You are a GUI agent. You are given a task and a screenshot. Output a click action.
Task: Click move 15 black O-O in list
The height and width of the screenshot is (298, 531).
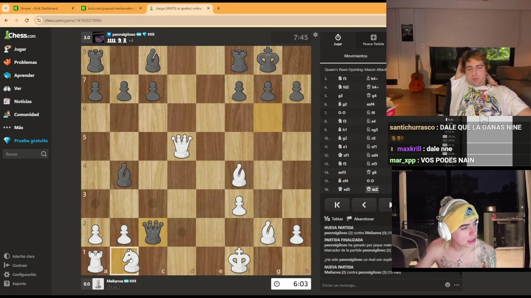tap(370, 181)
